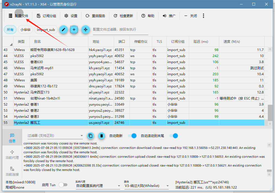Viewport: 275px width, 193px height.
Task: Open the 帮助 menu
Action: pyautogui.click(x=148, y=16)
